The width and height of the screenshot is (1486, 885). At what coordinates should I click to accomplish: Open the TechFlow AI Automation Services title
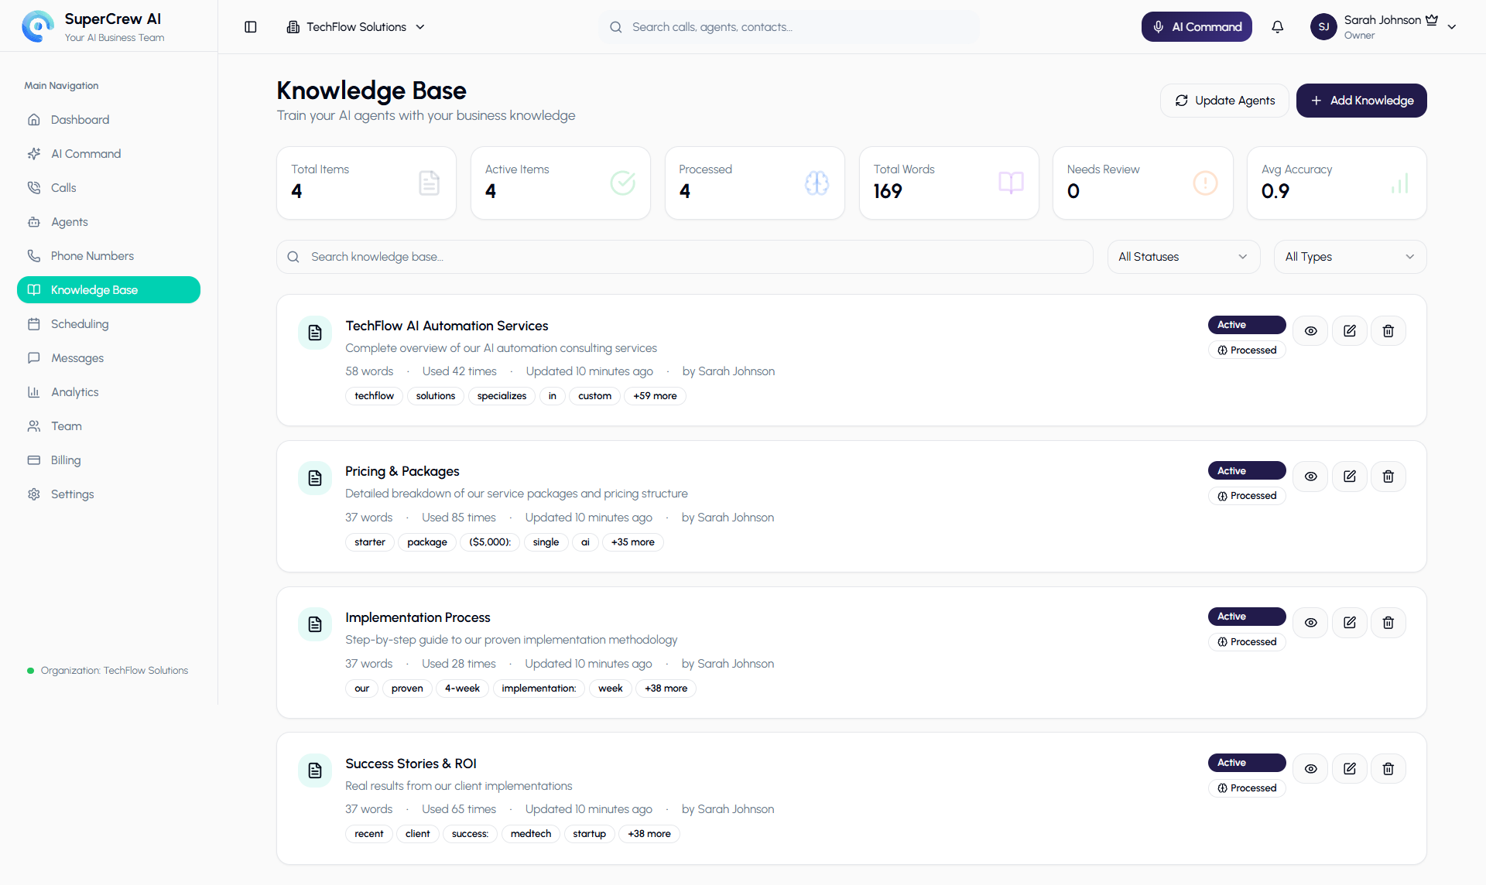447,326
